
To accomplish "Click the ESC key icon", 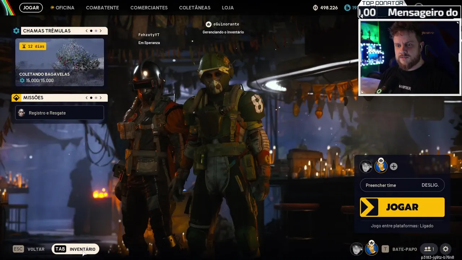I will point(18,249).
